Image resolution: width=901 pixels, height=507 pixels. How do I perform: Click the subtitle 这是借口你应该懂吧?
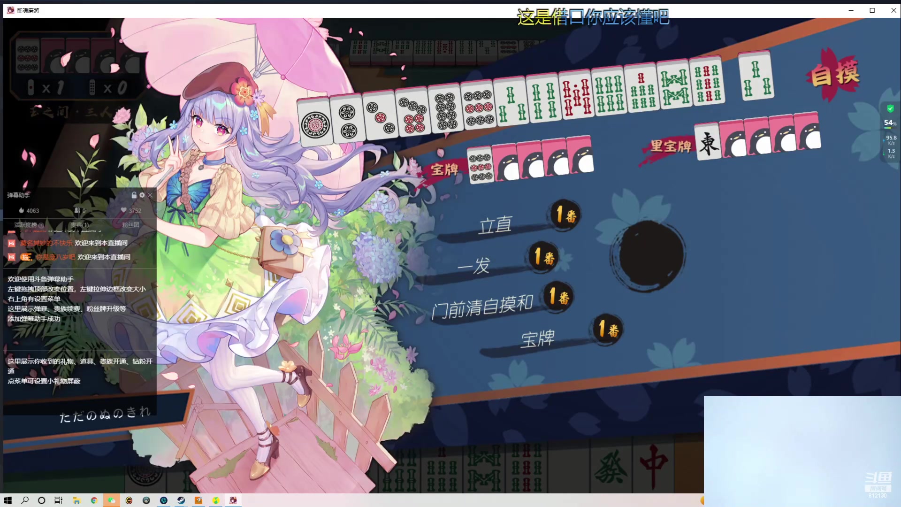(593, 17)
